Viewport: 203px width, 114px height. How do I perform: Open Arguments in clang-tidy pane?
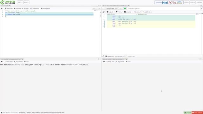[120, 62]
